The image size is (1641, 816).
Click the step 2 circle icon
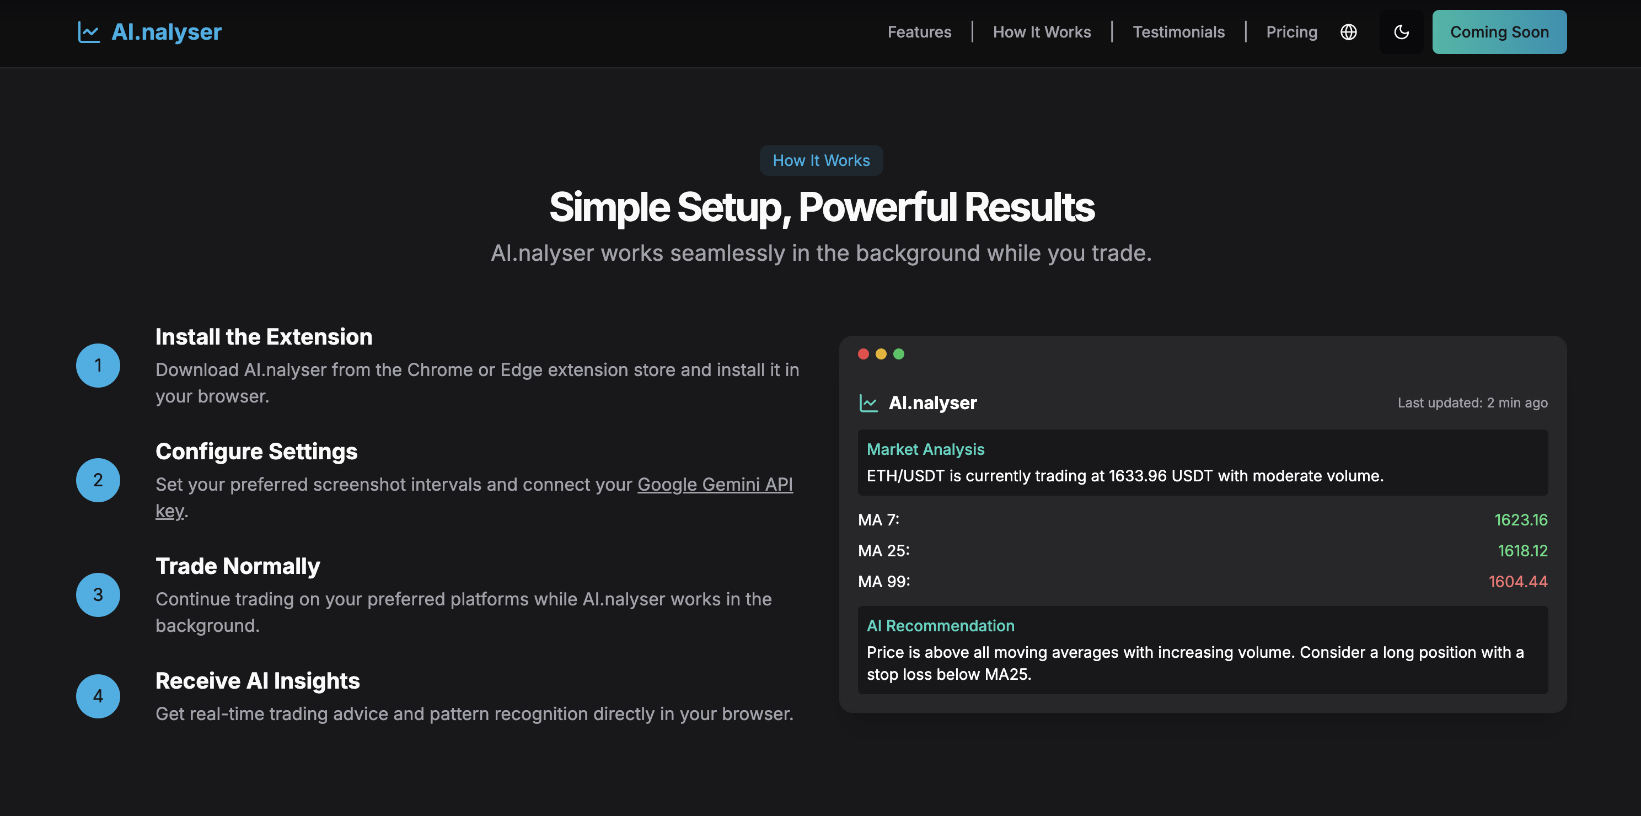(x=98, y=480)
